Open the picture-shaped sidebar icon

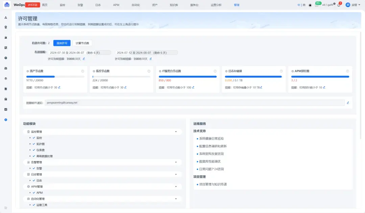6,110
